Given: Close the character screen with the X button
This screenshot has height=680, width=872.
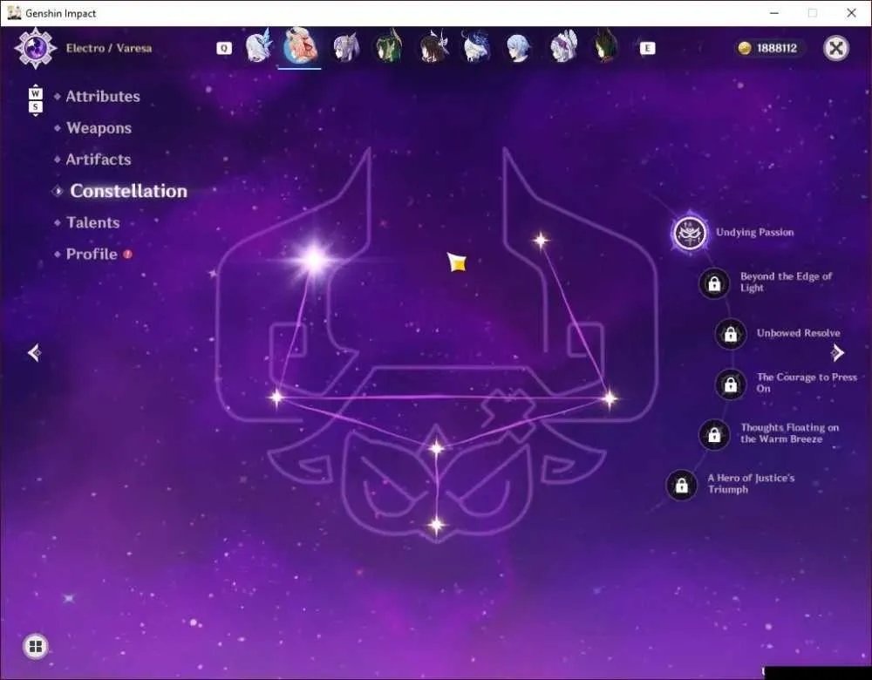Looking at the screenshot, I should [x=836, y=48].
